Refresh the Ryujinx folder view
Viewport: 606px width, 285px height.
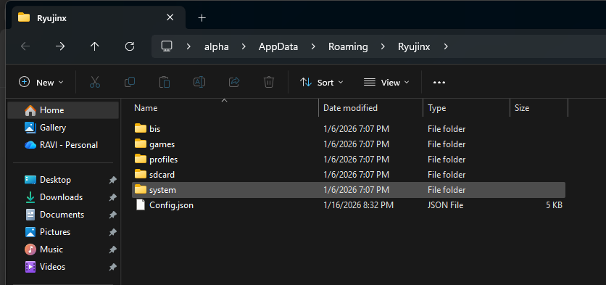point(130,47)
